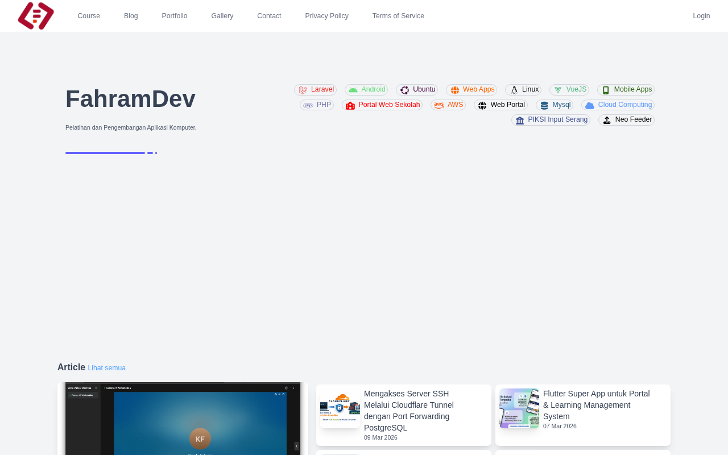Open the Gallery navigation item
The image size is (728, 455).
coord(222,16)
